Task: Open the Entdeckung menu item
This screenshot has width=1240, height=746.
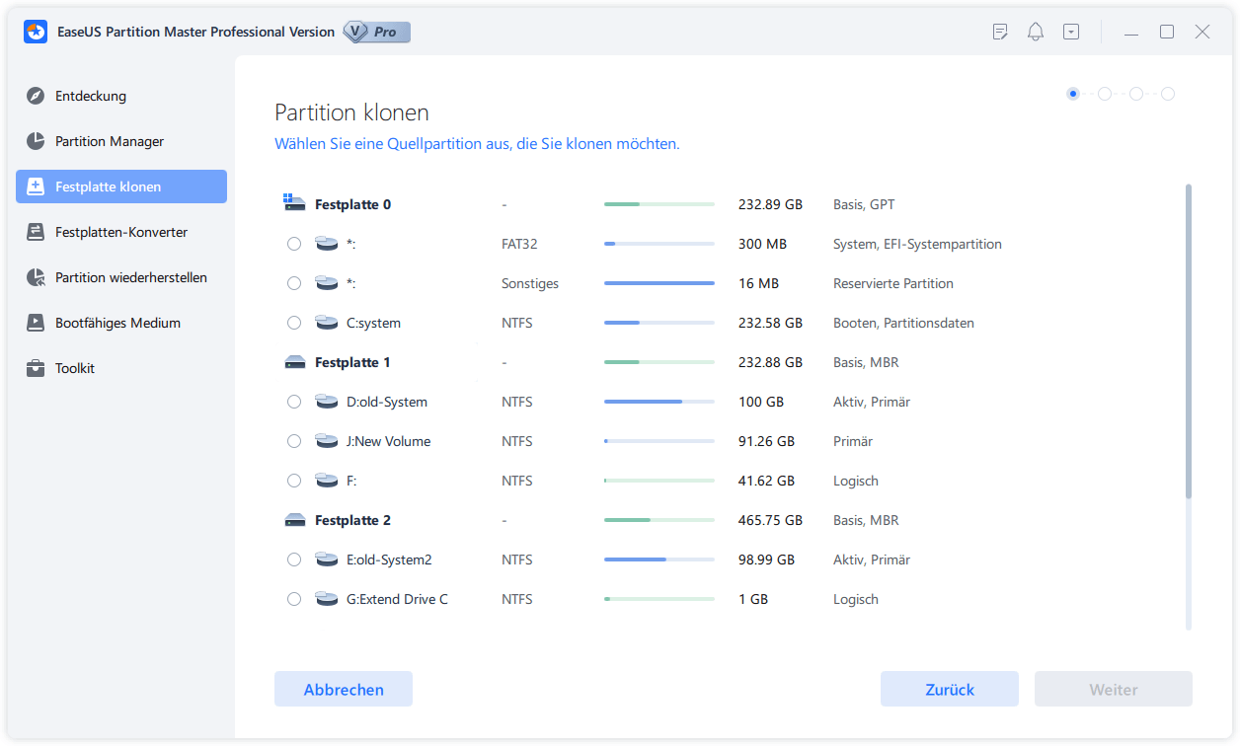Action: (x=121, y=96)
